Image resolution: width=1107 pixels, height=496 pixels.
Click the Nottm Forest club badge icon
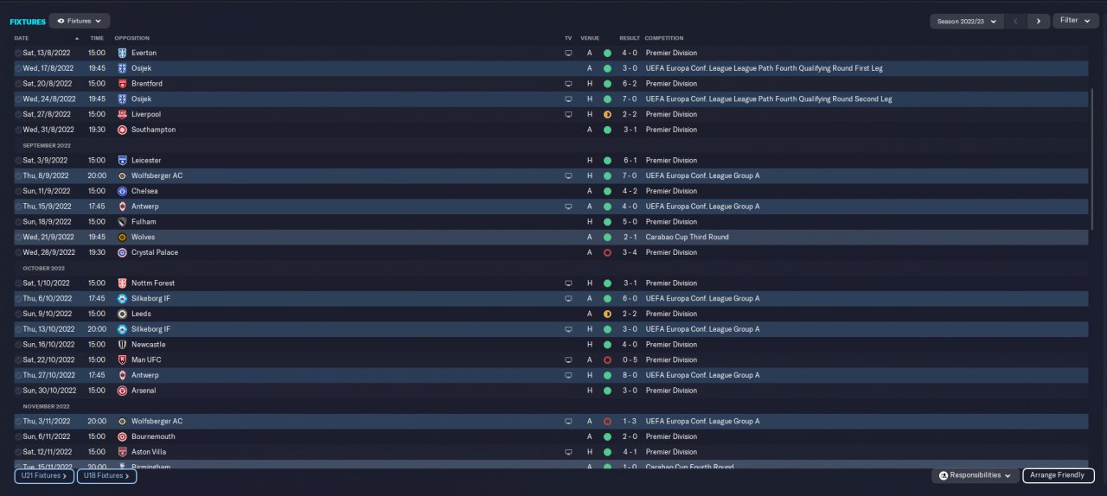point(122,283)
